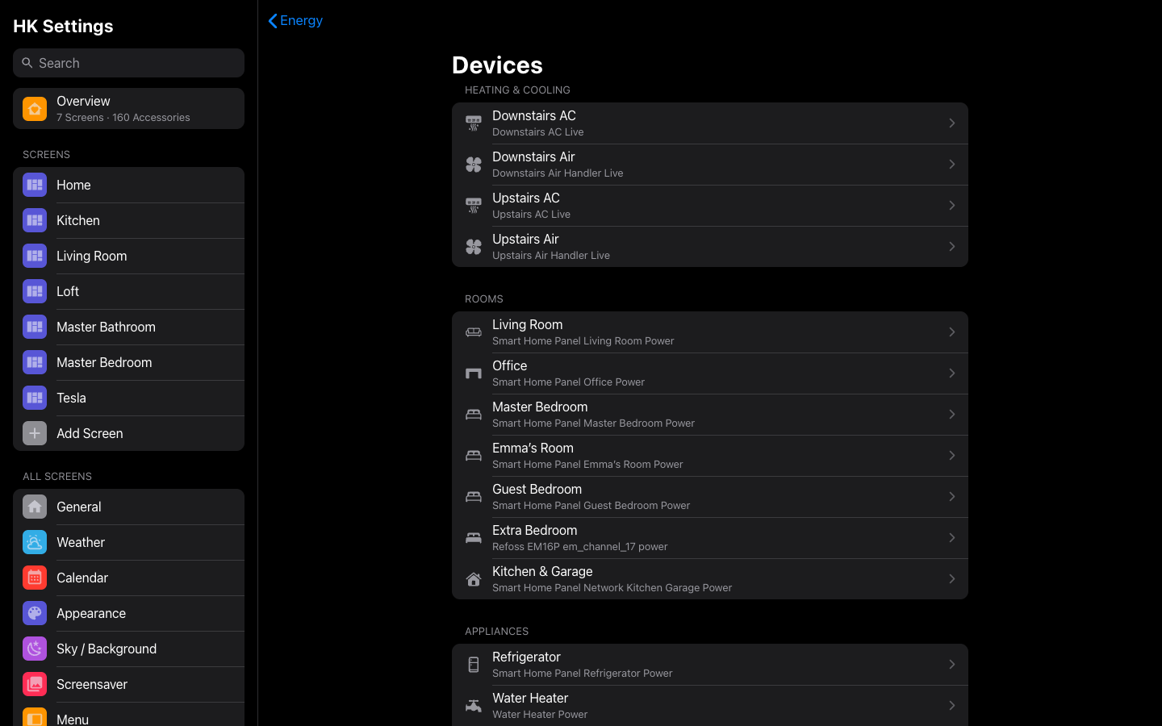Select Master Bathroom in sidebar
The width and height of the screenshot is (1162, 726).
click(129, 327)
